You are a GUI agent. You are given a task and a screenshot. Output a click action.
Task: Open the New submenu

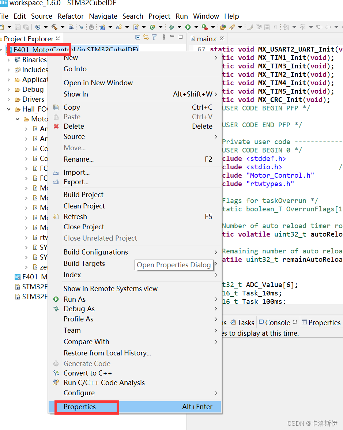pos(135,58)
